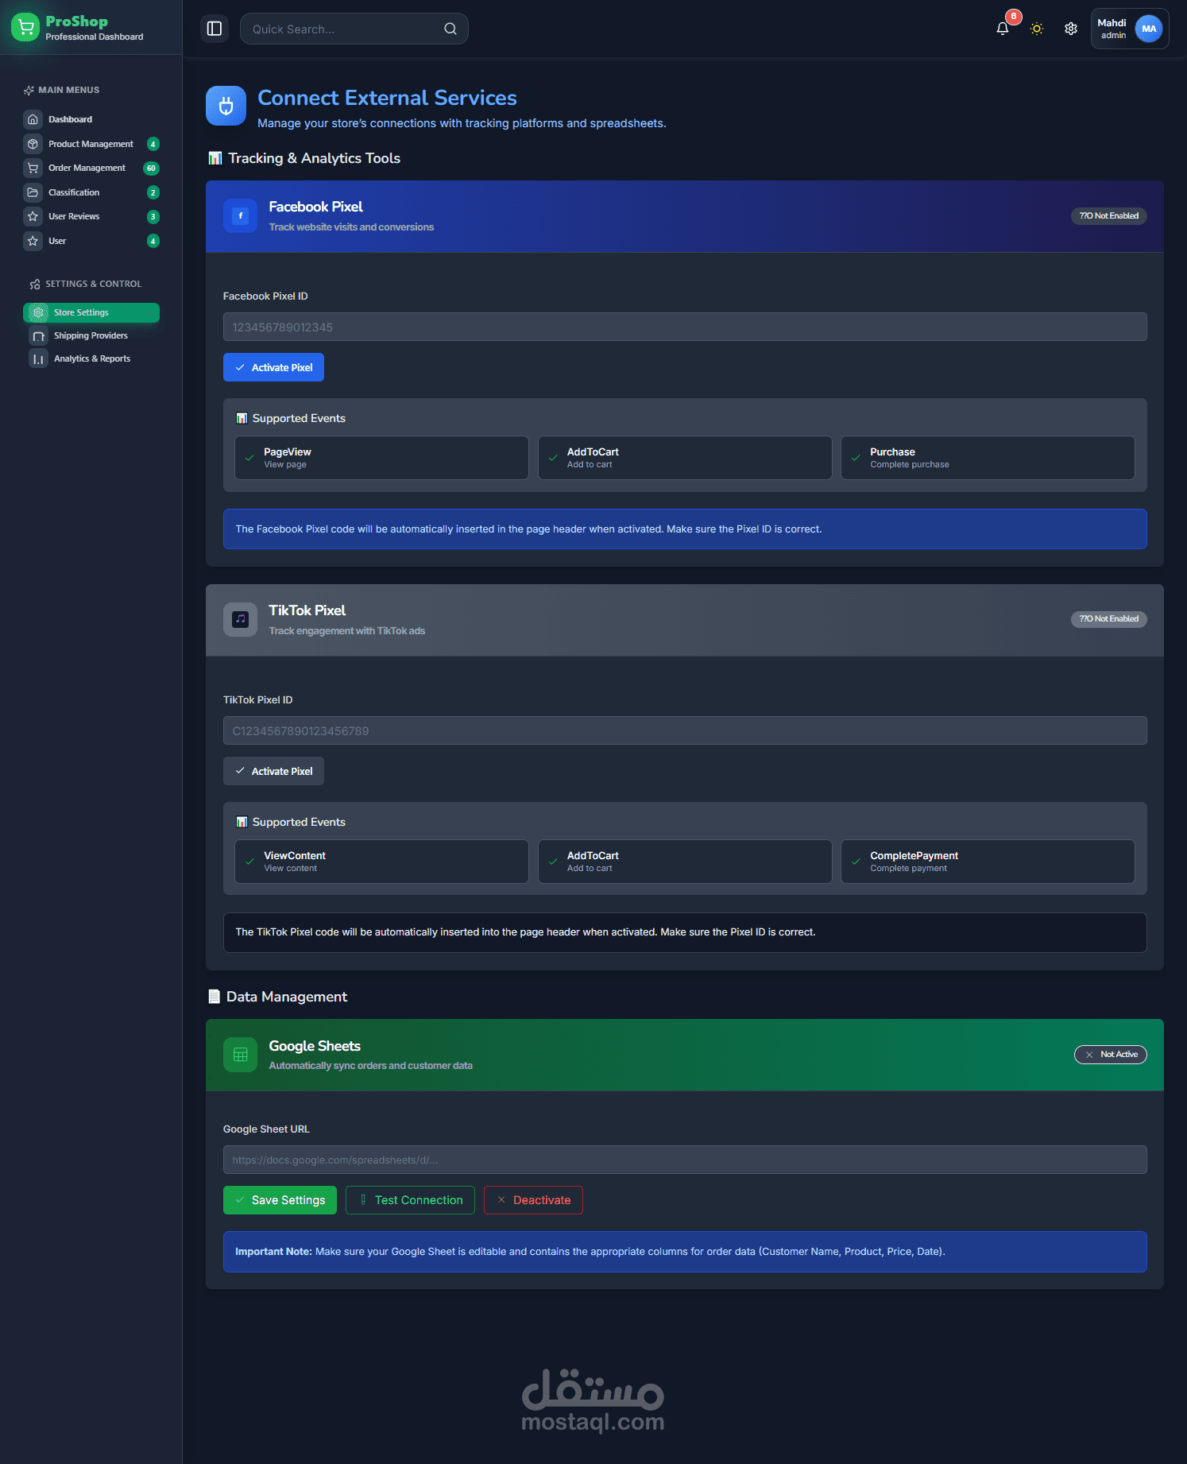Image resolution: width=1187 pixels, height=1464 pixels.
Task: Click Google Sheets Not Active badge
Action: pyautogui.click(x=1110, y=1055)
